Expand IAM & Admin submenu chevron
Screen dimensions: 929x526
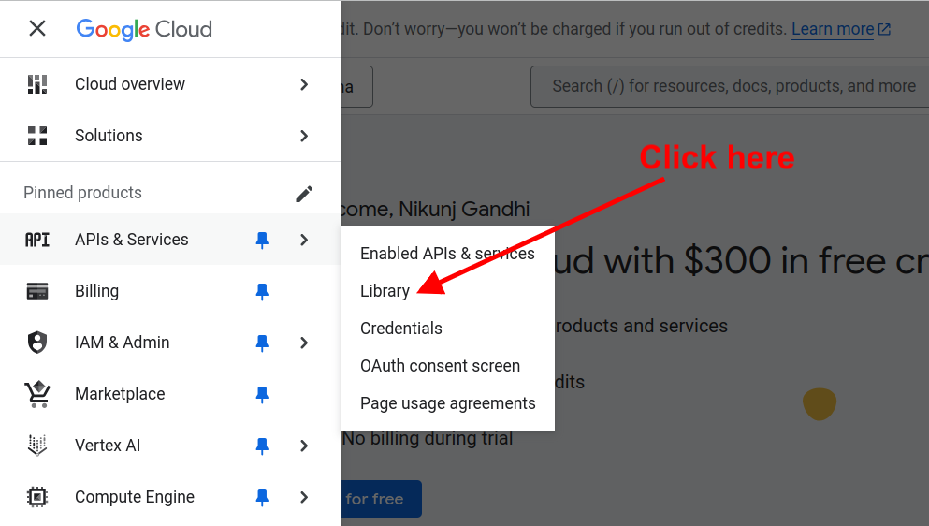coord(304,343)
